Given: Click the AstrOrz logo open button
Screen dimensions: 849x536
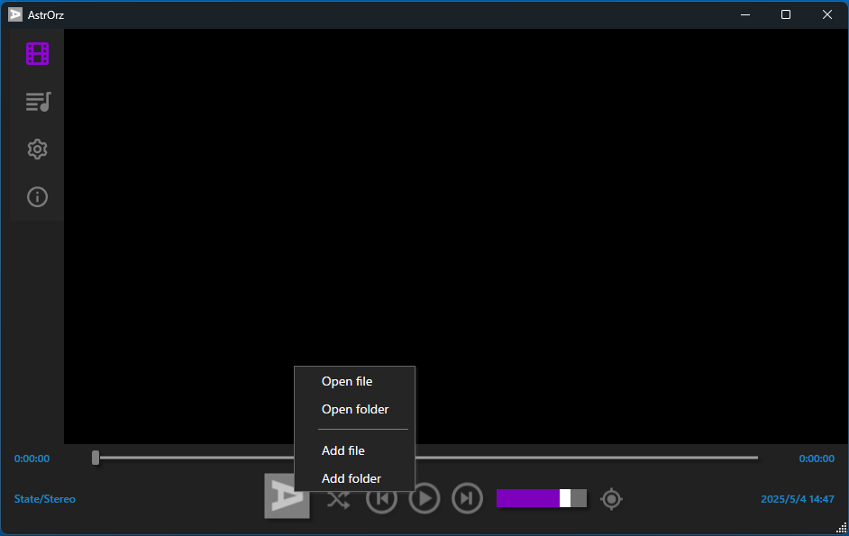Looking at the screenshot, I should click(287, 496).
